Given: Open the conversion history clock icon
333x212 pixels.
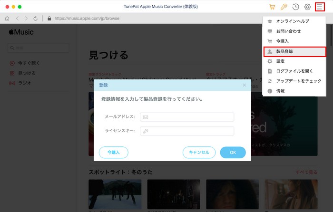Looking at the screenshot, I should pos(295,7).
